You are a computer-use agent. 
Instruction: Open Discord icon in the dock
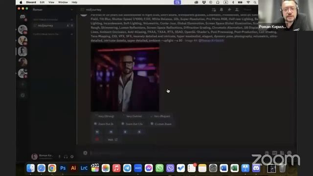[256, 168]
